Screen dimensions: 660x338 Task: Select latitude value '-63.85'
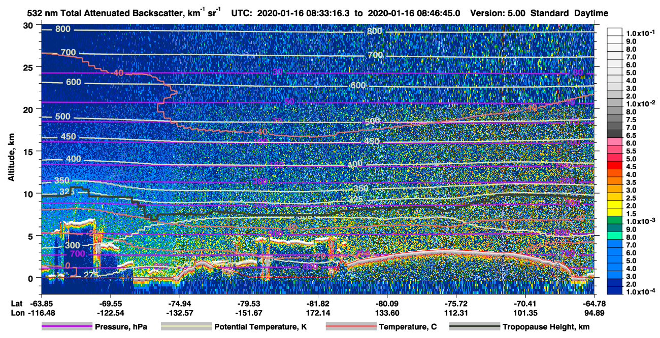click(x=43, y=303)
